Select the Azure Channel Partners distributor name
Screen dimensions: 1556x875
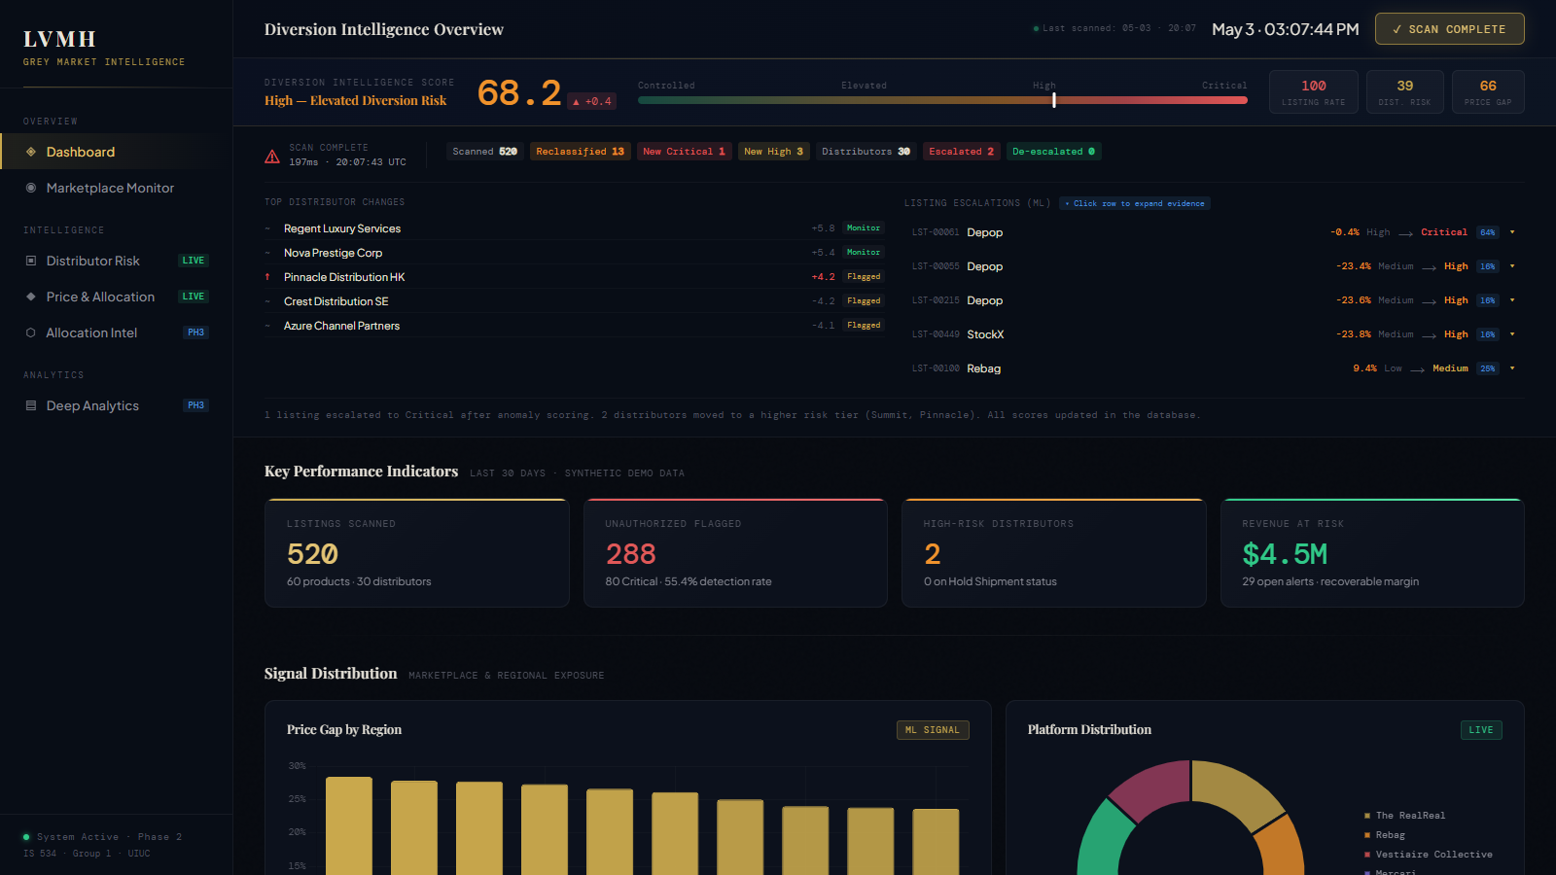342,326
